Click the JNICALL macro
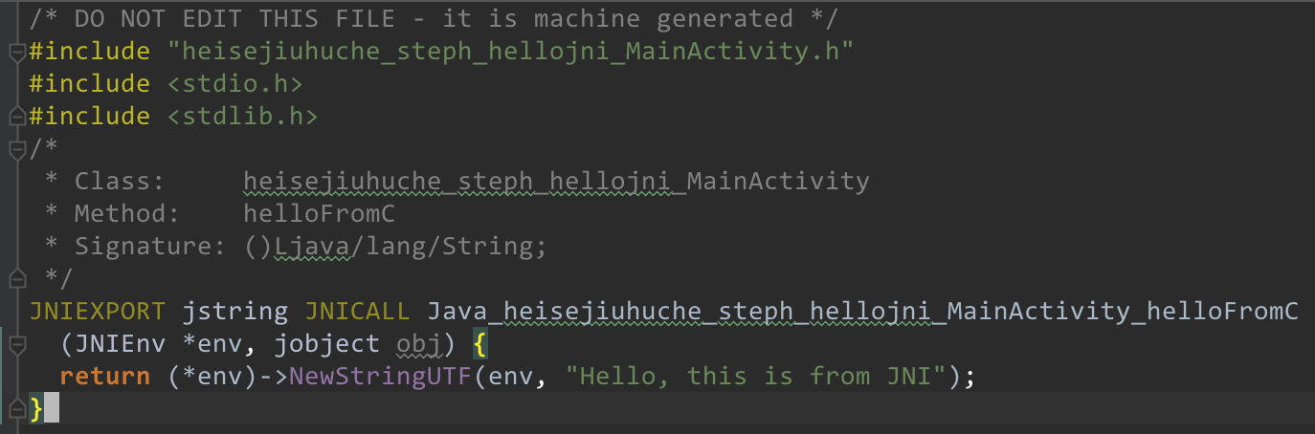The width and height of the screenshot is (1315, 434). pos(358,311)
